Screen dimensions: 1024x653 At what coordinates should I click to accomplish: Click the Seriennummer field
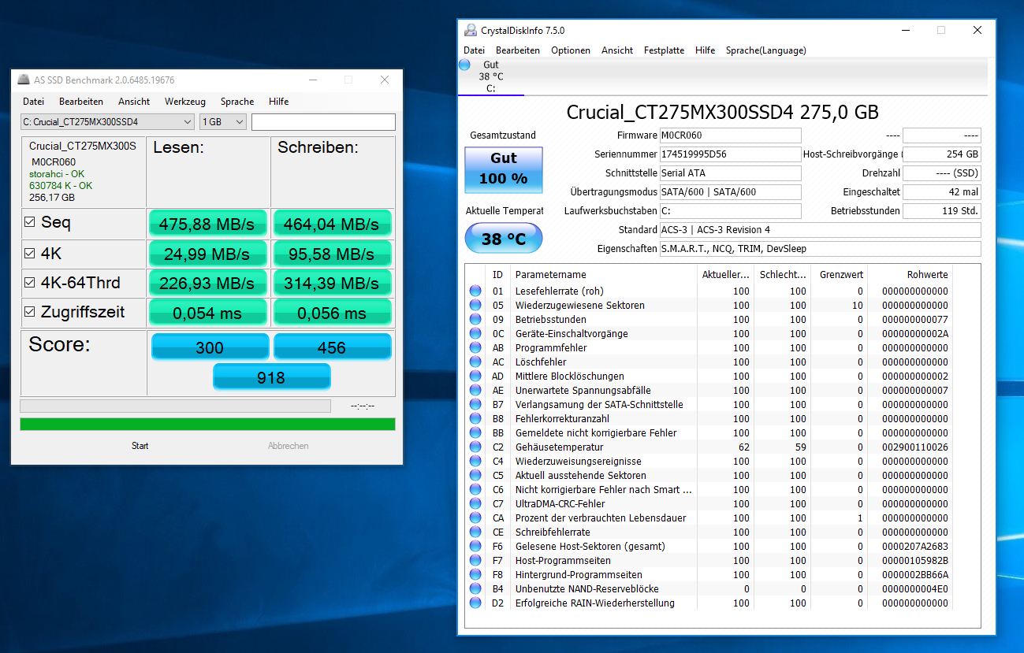(x=730, y=154)
